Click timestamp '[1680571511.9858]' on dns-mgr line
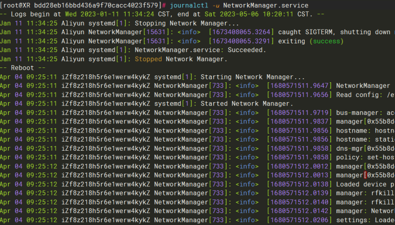This screenshot has height=225, width=395. coord(299,148)
